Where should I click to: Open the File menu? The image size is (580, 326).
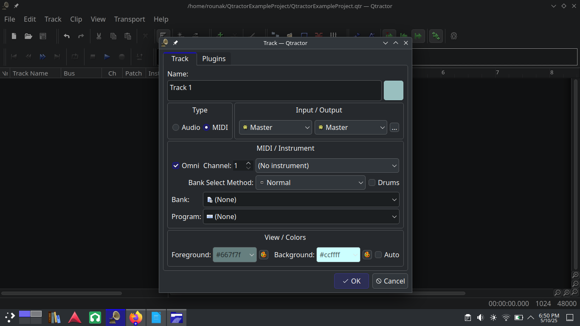9,19
